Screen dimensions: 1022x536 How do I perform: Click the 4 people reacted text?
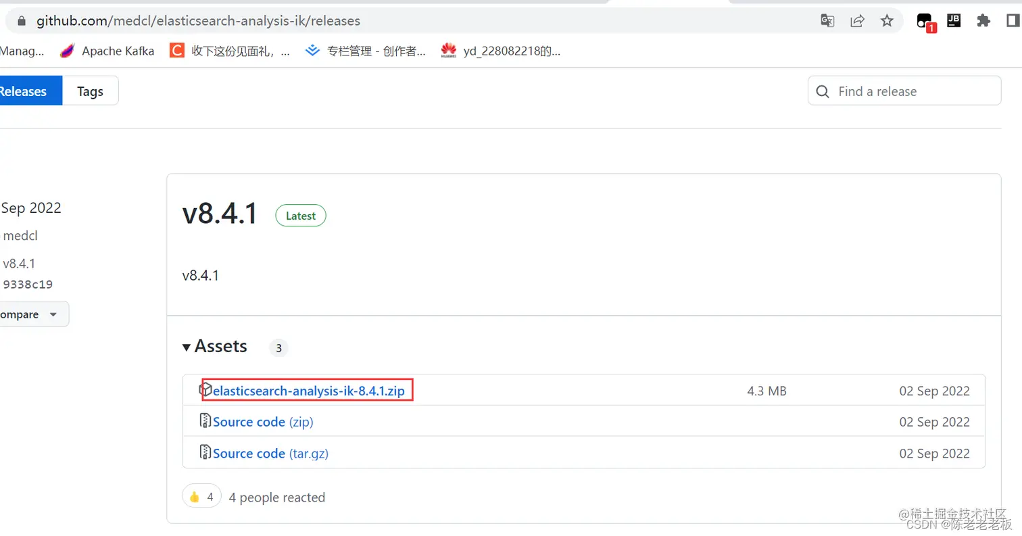pyautogui.click(x=277, y=497)
